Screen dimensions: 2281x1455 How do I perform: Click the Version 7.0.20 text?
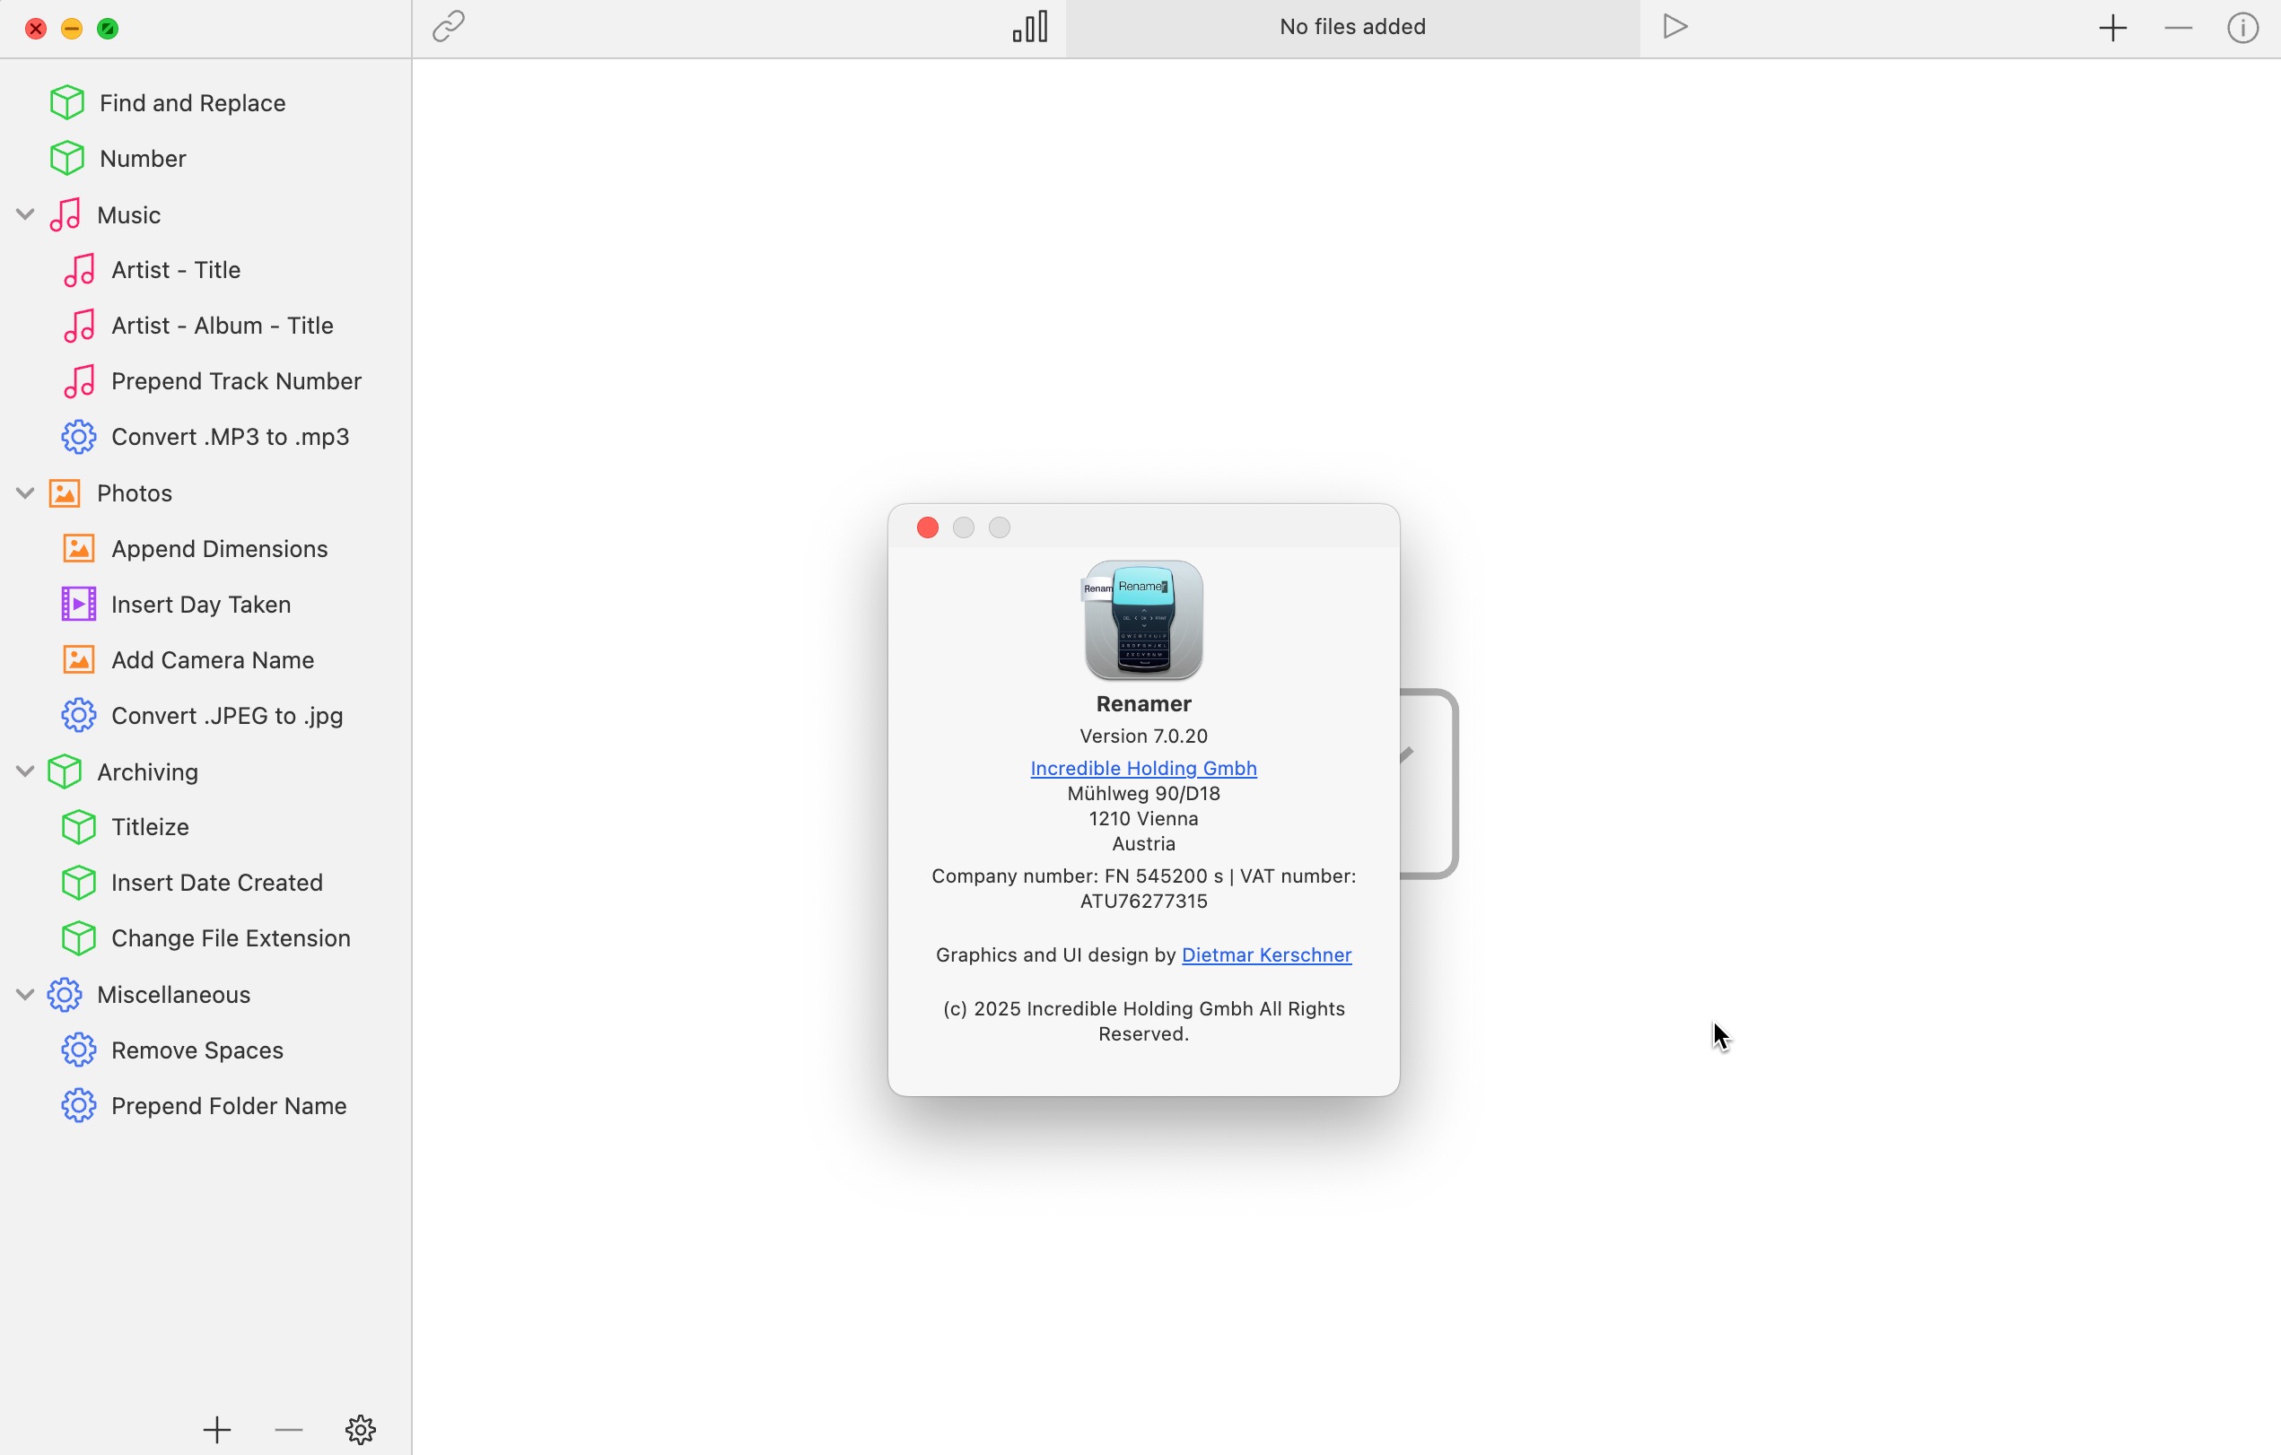[1143, 736]
